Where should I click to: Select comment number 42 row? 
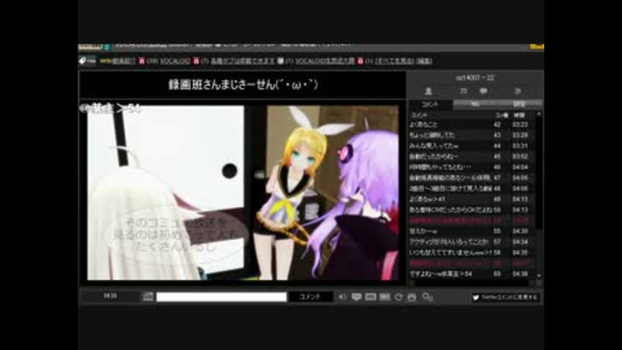[471, 124]
